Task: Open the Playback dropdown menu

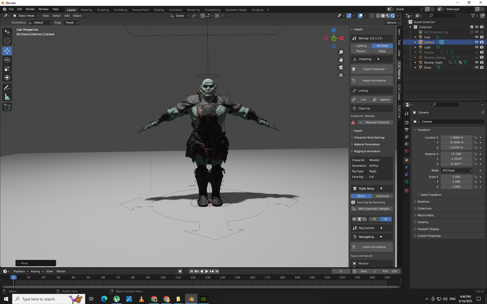Action: (x=21, y=271)
